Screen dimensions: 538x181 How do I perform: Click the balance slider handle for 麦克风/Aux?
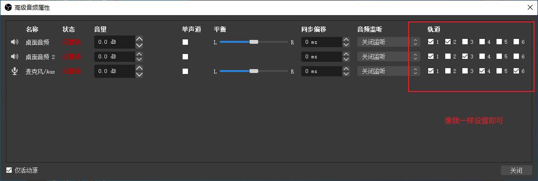tap(254, 71)
